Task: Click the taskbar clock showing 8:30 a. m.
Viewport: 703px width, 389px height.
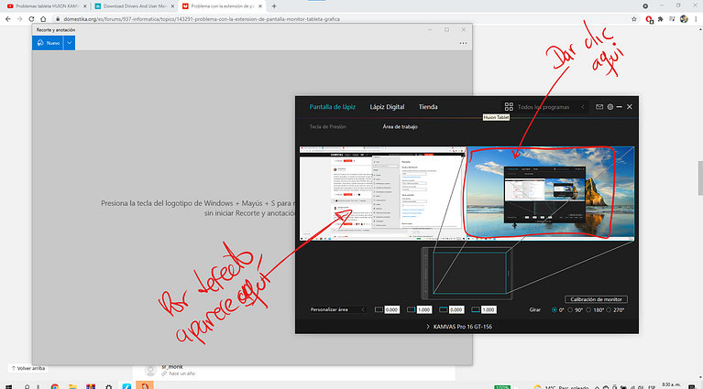Action: pyautogui.click(x=671, y=385)
